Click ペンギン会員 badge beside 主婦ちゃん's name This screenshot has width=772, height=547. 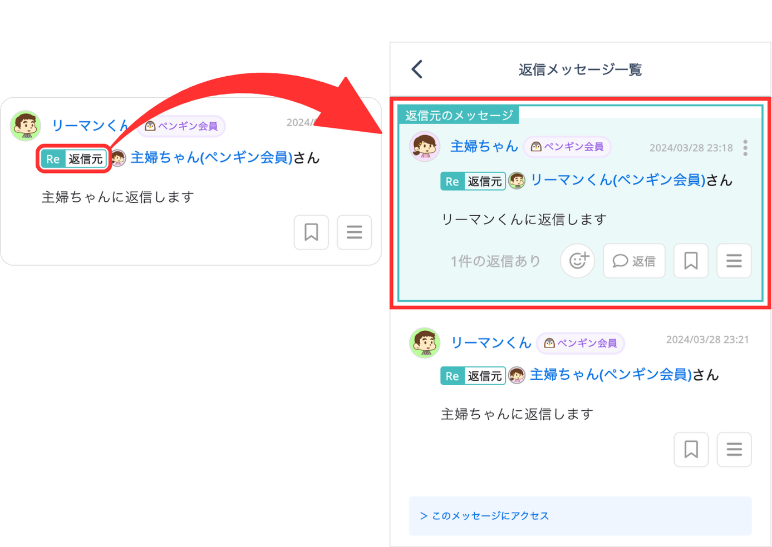click(x=567, y=147)
